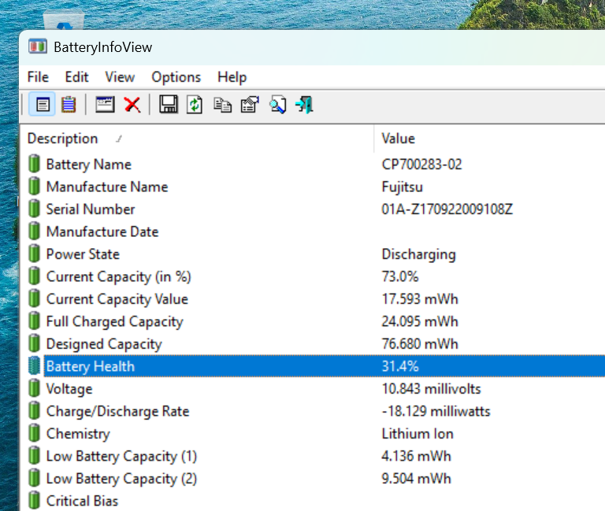Open the File menu
The height and width of the screenshot is (511, 605).
(38, 77)
